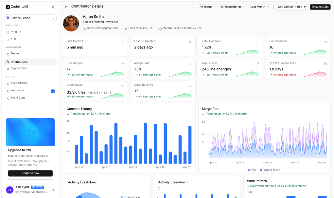Viewport: 334px width, 198px height.
Task: Click the KPIs bar chart icon
Action: click(8, 40)
